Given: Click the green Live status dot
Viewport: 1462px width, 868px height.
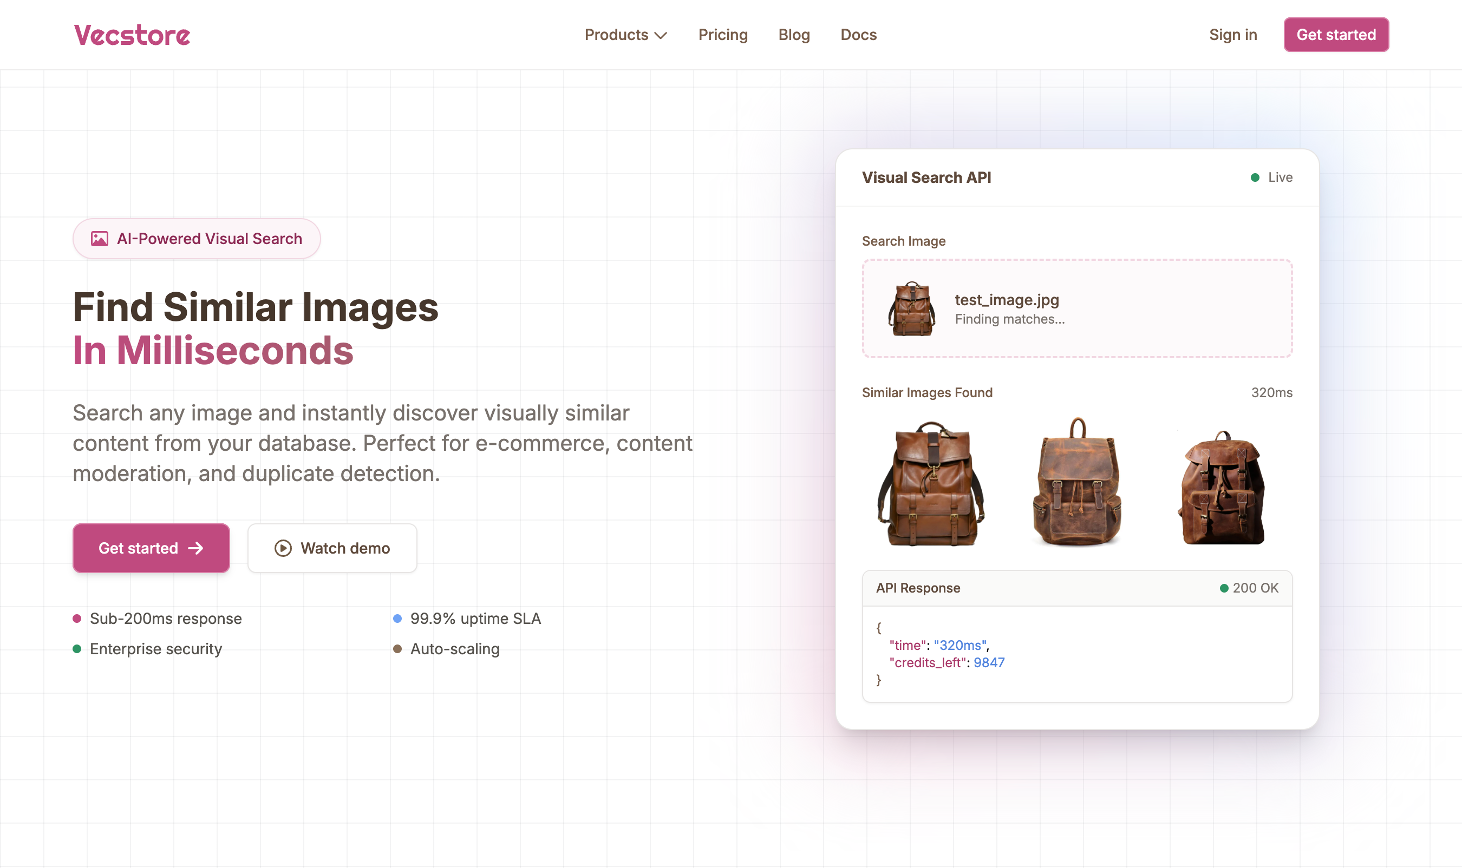Looking at the screenshot, I should click(x=1255, y=177).
